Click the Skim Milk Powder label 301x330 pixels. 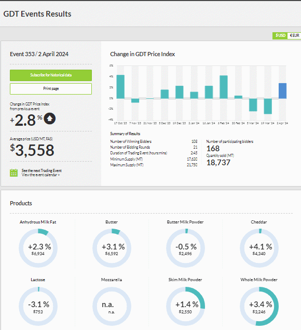[185, 280]
